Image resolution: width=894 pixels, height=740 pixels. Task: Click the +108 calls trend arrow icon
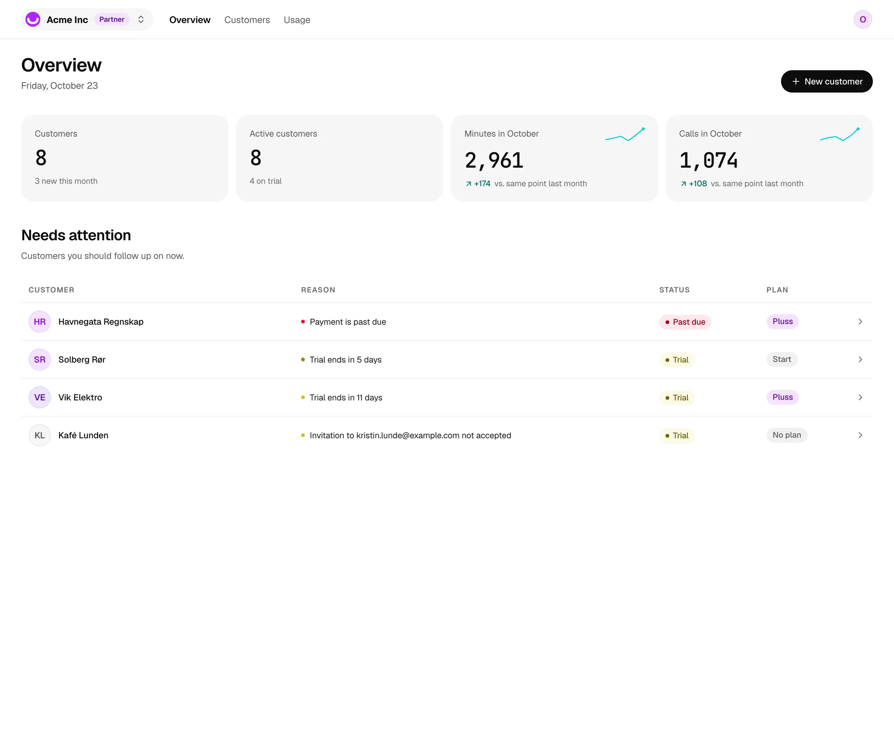coord(683,184)
